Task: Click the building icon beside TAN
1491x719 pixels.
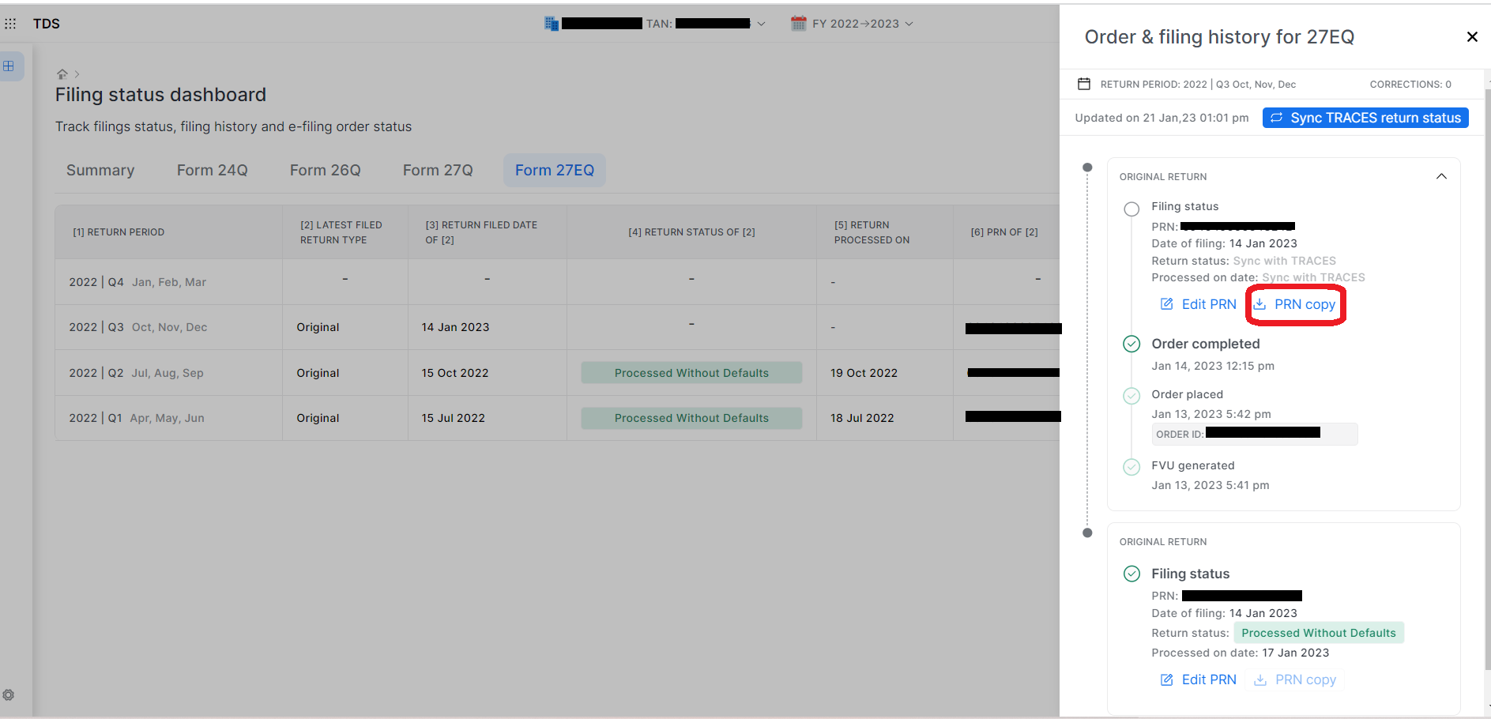Action: pos(552,24)
